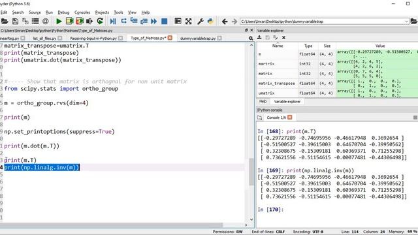Expand working directory path dropdown
The image size is (418, 235).
[406, 22]
